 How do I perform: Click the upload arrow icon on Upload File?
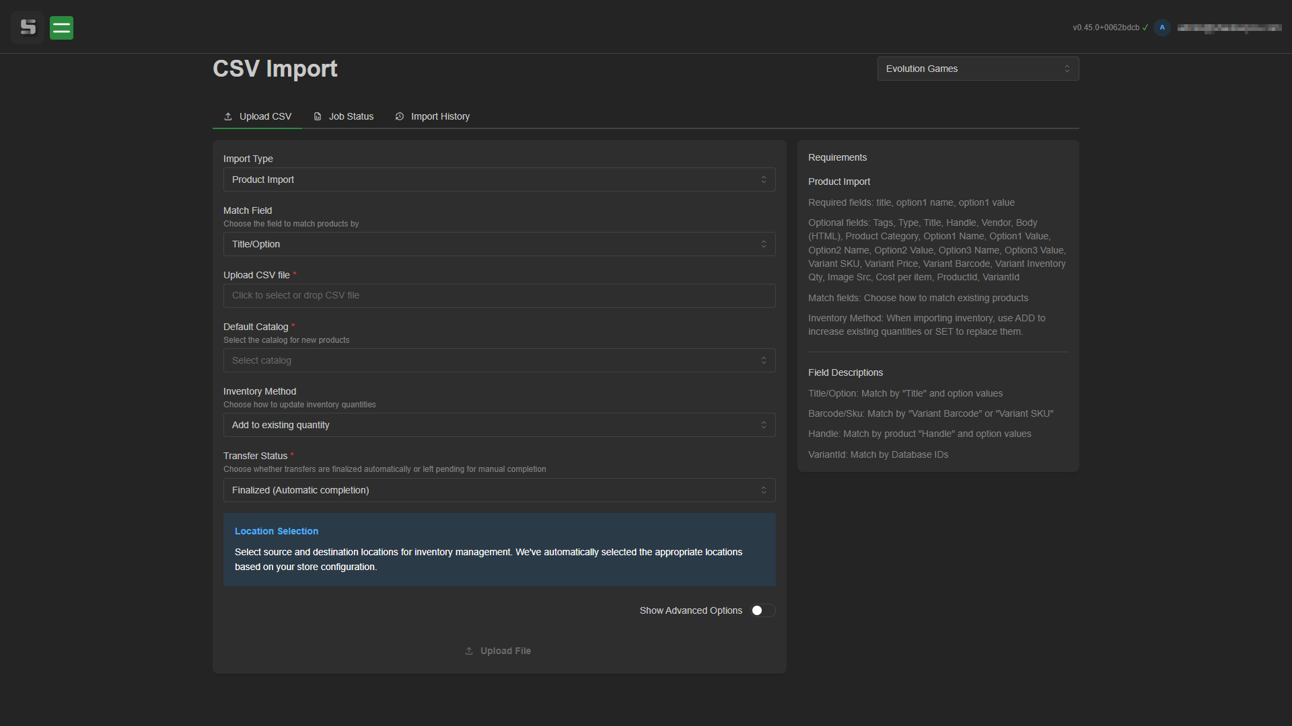point(470,651)
